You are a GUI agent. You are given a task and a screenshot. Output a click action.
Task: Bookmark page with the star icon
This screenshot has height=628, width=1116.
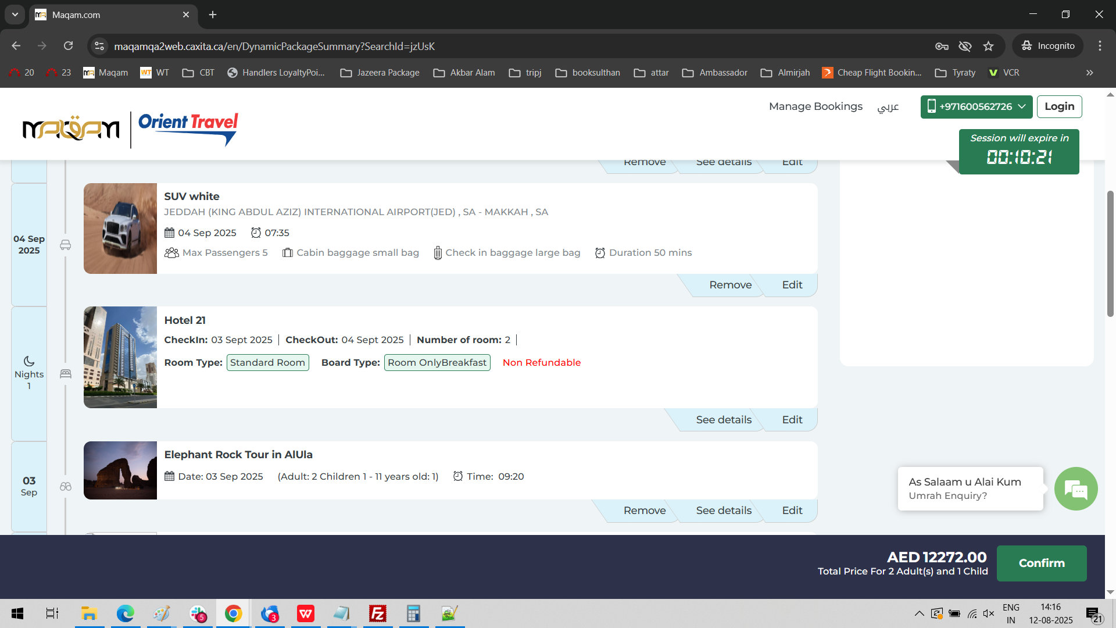pos(989,46)
